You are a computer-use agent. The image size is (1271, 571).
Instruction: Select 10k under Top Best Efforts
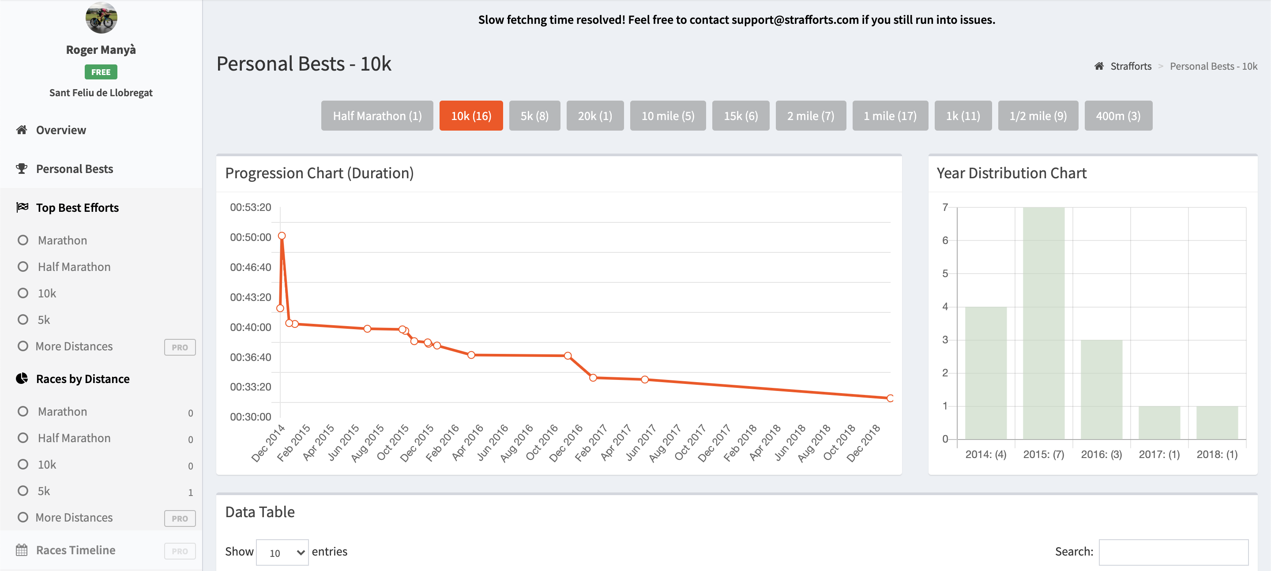[x=47, y=293]
